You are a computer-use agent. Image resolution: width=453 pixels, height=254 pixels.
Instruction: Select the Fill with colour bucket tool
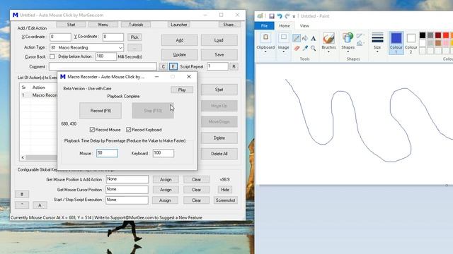305,38
